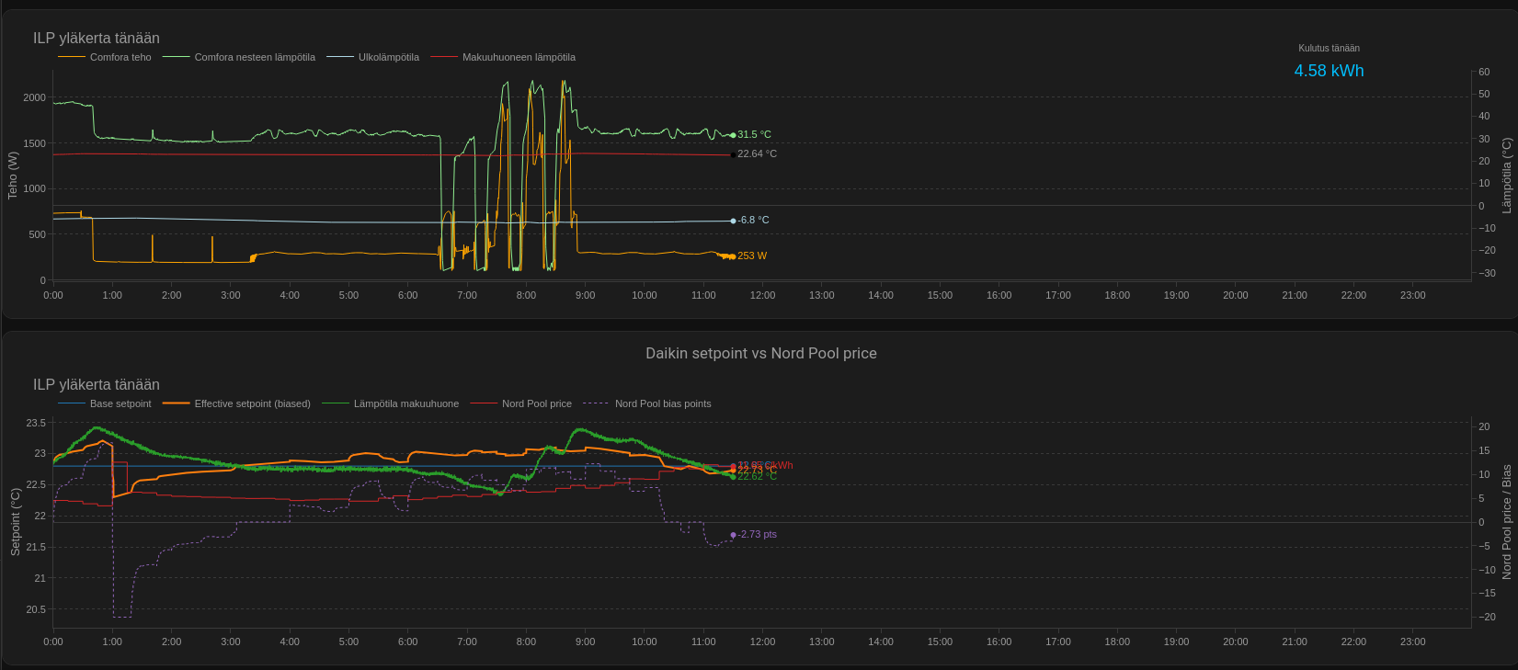Click the 253 W power end marker
This screenshot has width=1518, height=670.
click(733, 256)
